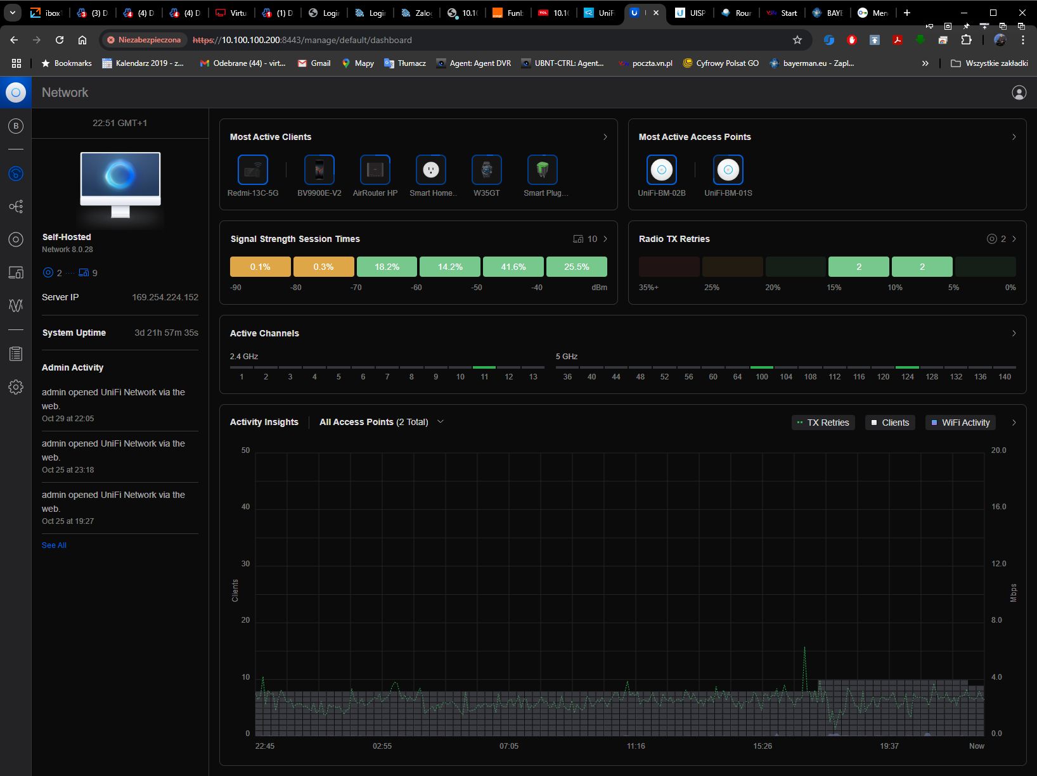Image resolution: width=1037 pixels, height=776 pixels.
Task: Expand Radio TX Retries panel arrow
Action: point(1014,239)
